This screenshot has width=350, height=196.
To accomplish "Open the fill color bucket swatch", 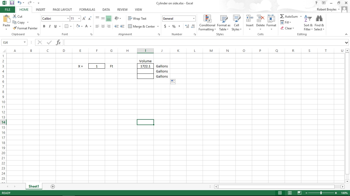I will (x=78, y=26).
